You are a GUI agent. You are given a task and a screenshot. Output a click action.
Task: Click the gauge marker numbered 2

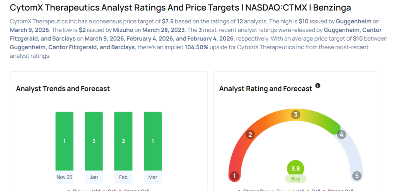pos(250,134)
